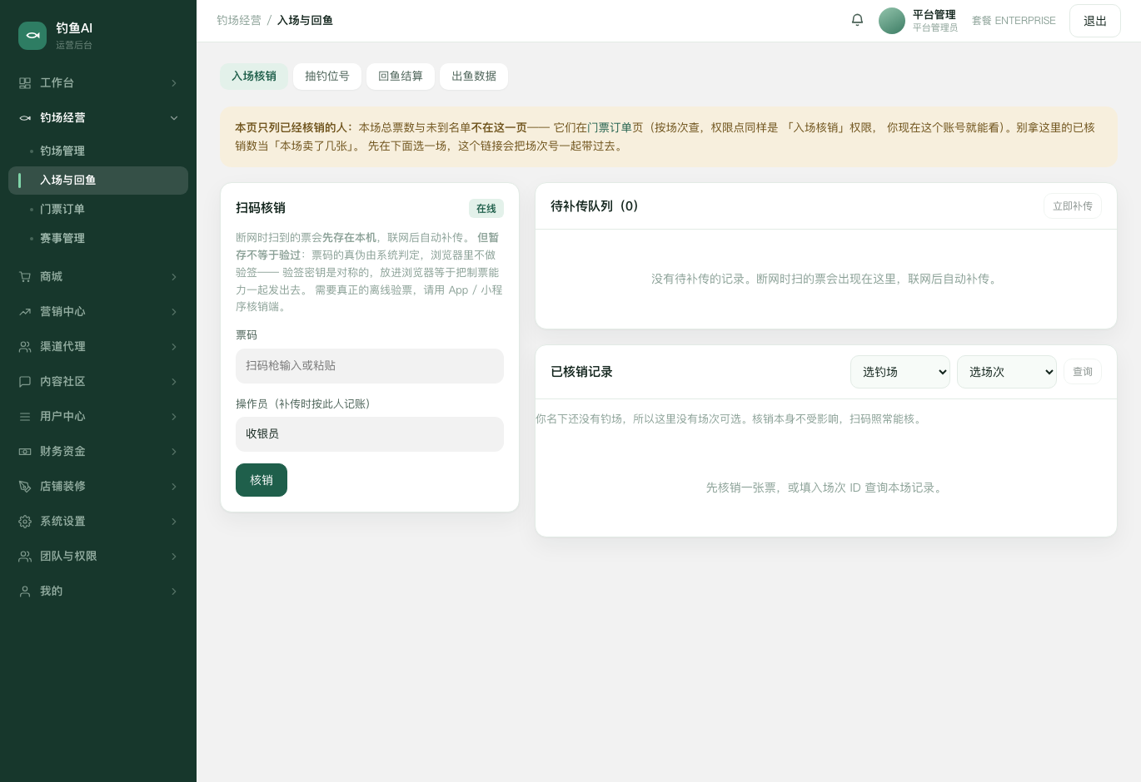Viewport: 1141px width, 782px height.
Task: Open 赛事管理 sidebar item
Action: pos(98,239)
